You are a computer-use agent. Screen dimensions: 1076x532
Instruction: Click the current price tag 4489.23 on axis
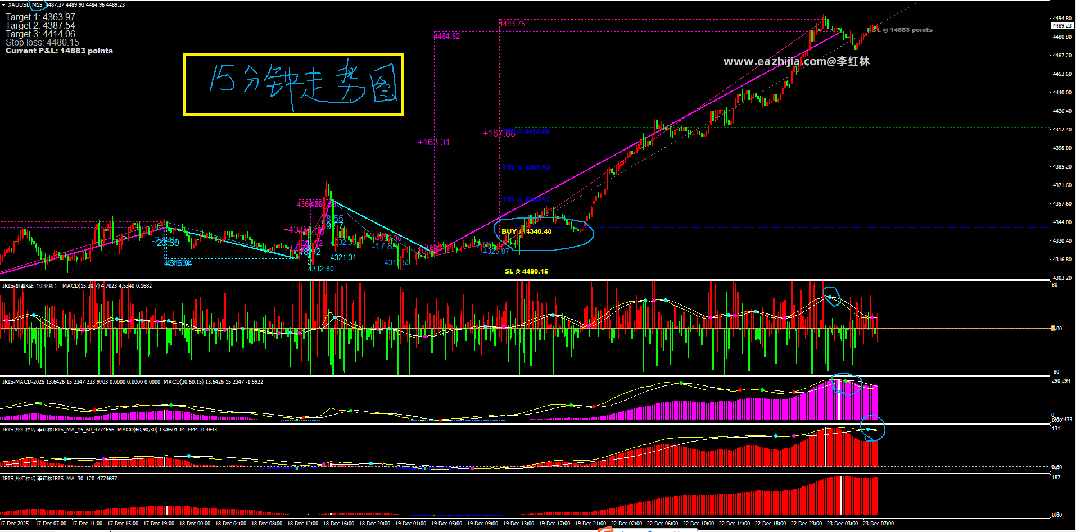pos(1061,25)
